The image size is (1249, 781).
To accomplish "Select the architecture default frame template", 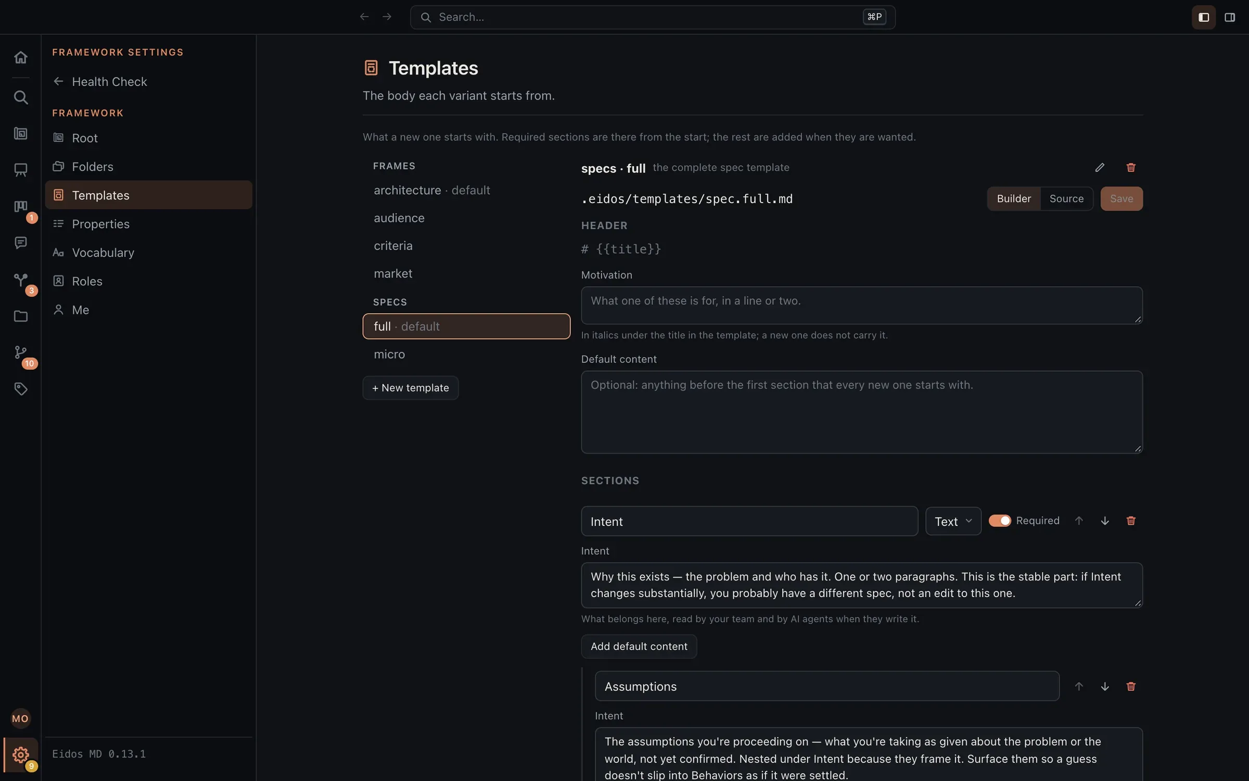I will pos(466,190).
